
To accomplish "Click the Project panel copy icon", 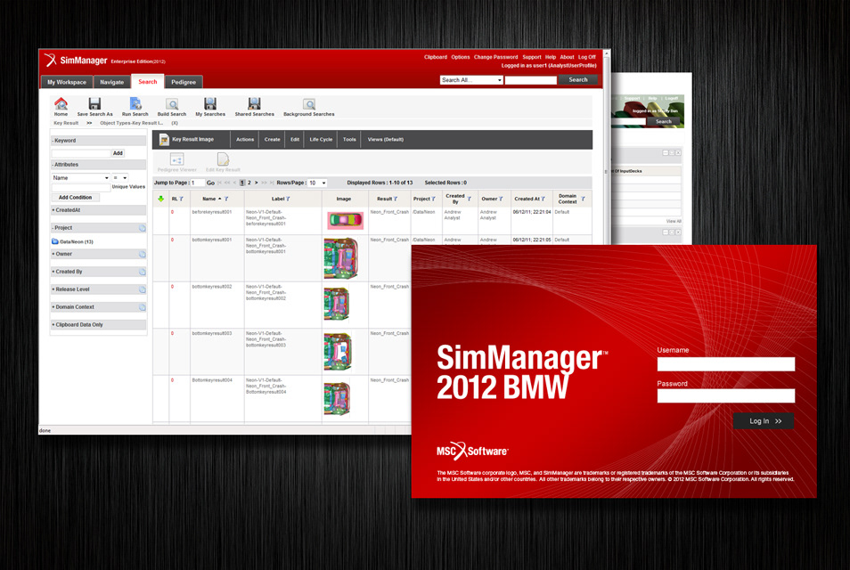I will tap(142, 228).
